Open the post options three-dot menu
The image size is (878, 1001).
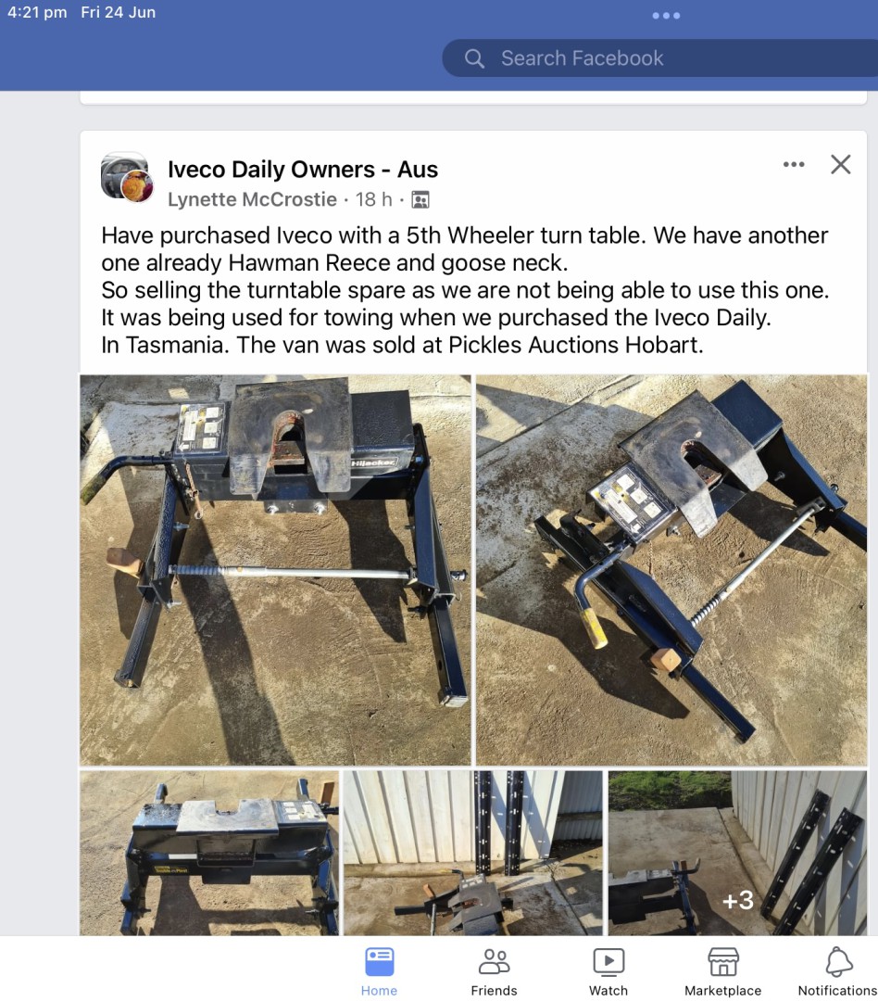[x=794, y=165]
